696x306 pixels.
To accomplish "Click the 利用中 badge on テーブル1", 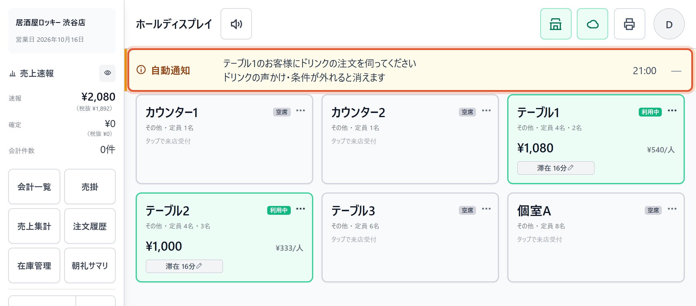I will [650, 112].
